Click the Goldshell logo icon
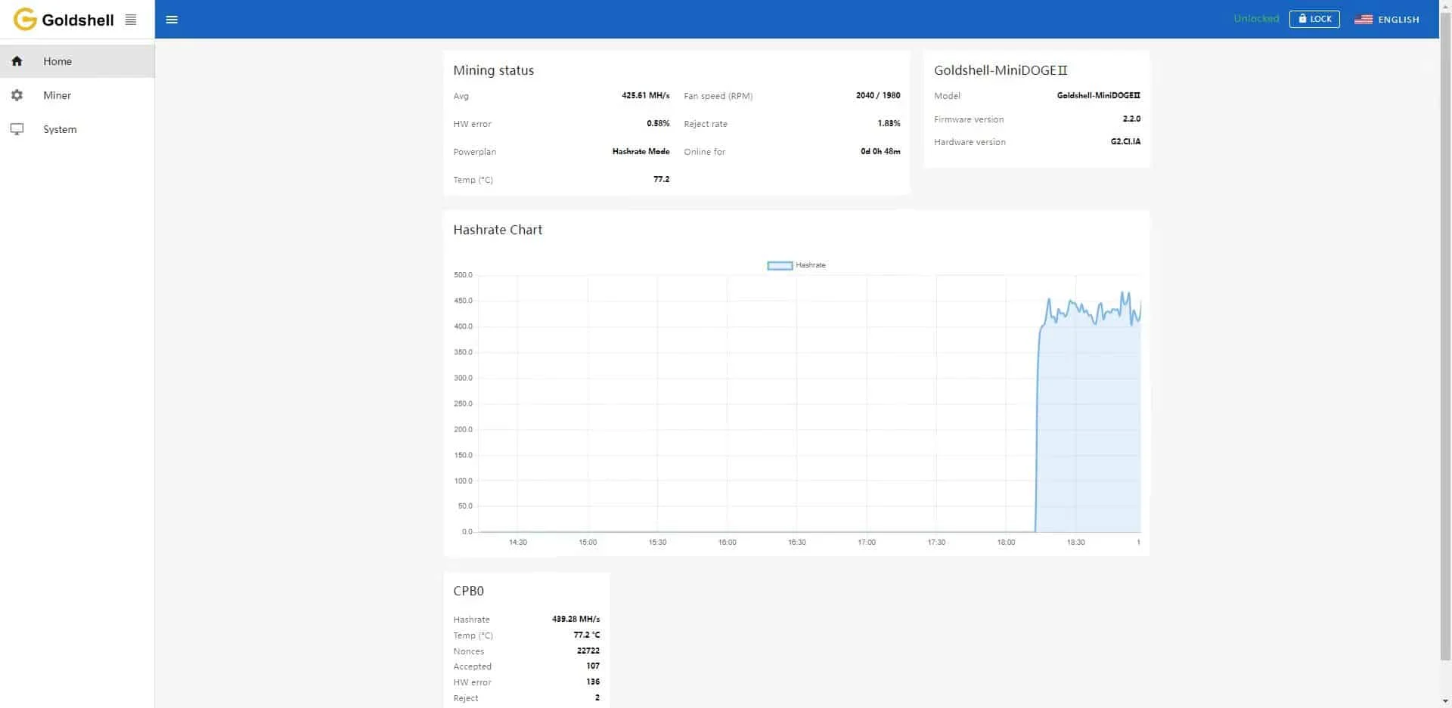This screenshot has height=708, width=1452. [25, 20]
